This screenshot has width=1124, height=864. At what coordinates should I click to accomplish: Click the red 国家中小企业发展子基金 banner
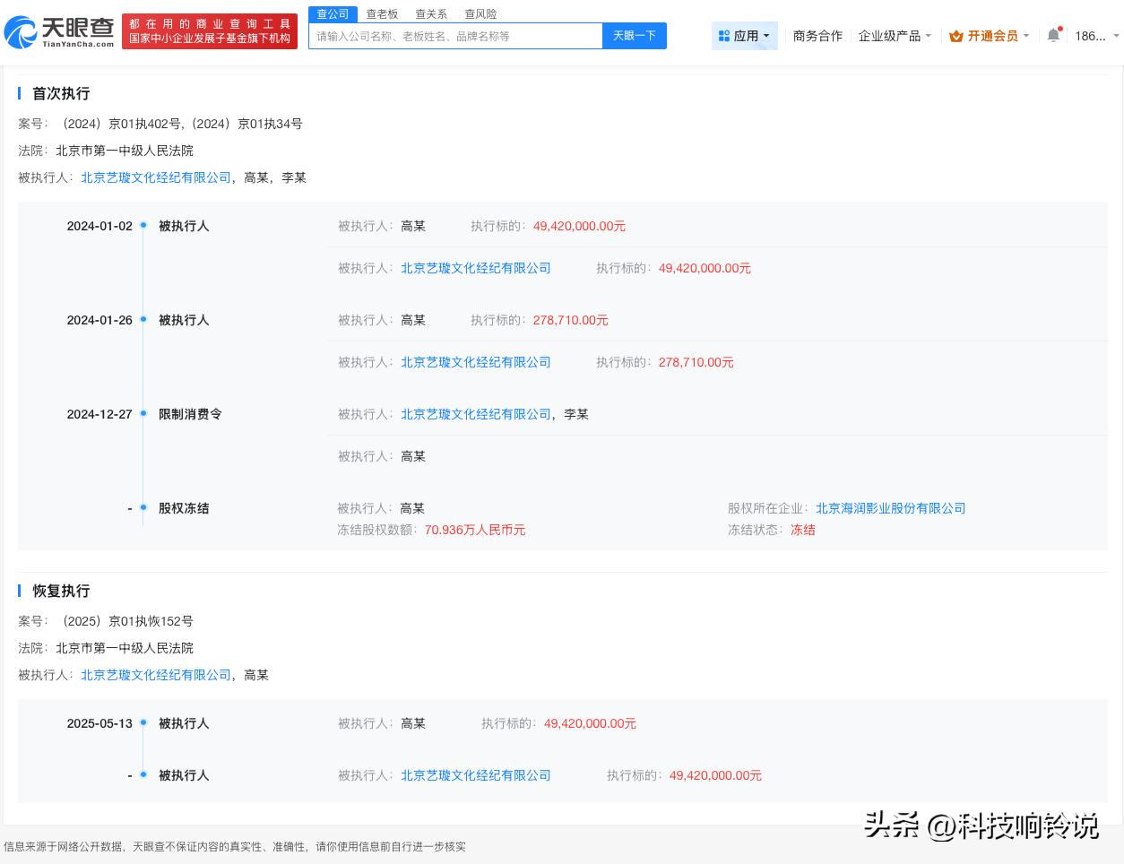[x=210, y=31]
